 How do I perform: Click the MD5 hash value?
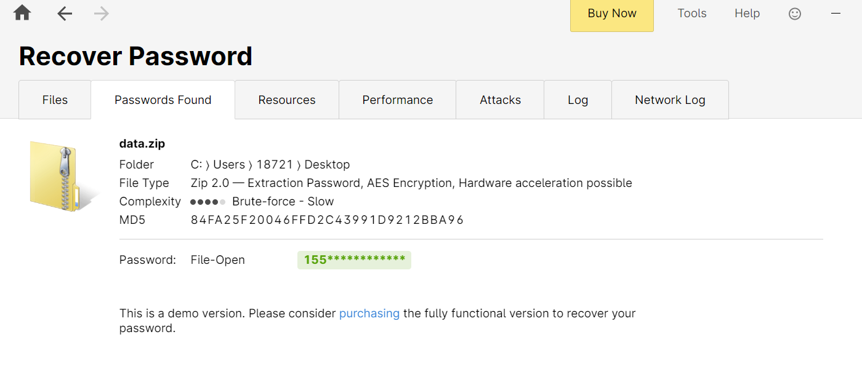click(x=327, y=220)
